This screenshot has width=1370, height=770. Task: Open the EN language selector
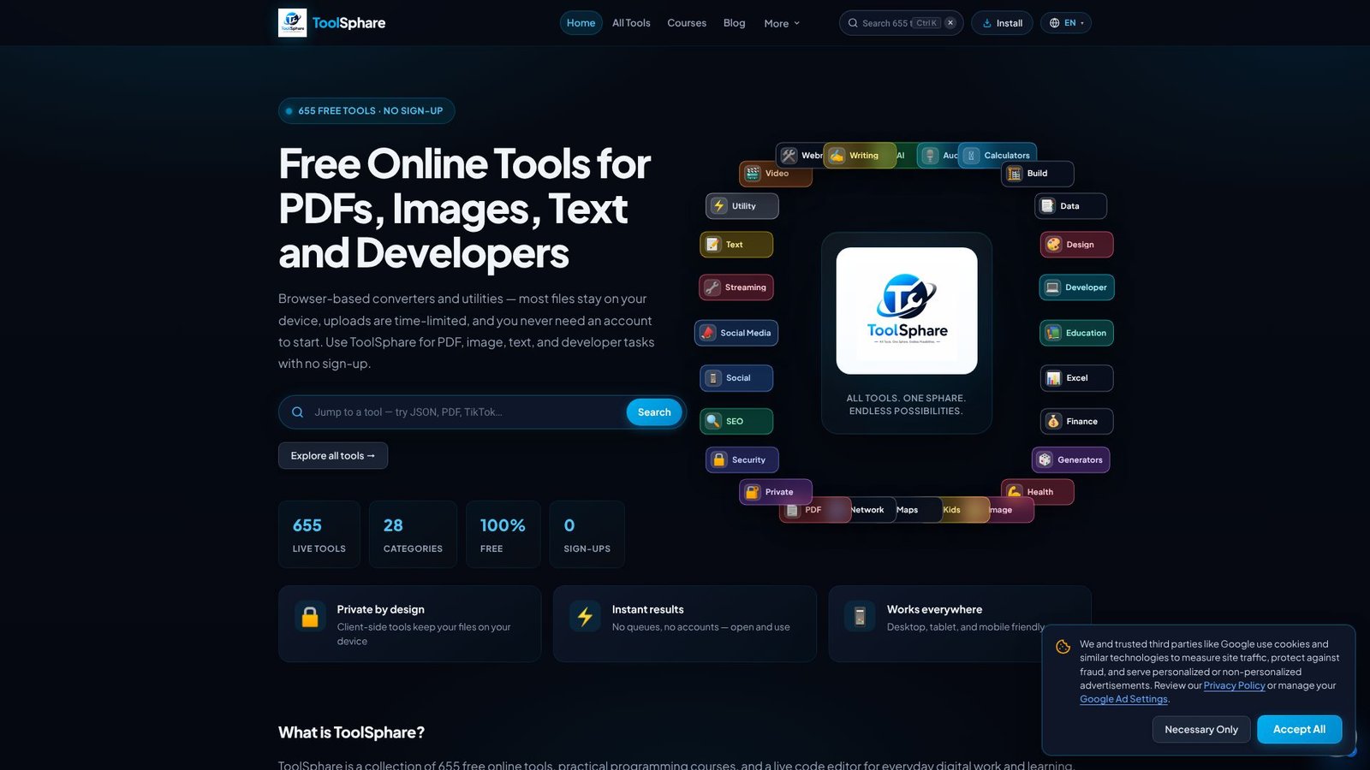tap(1066, 23)
